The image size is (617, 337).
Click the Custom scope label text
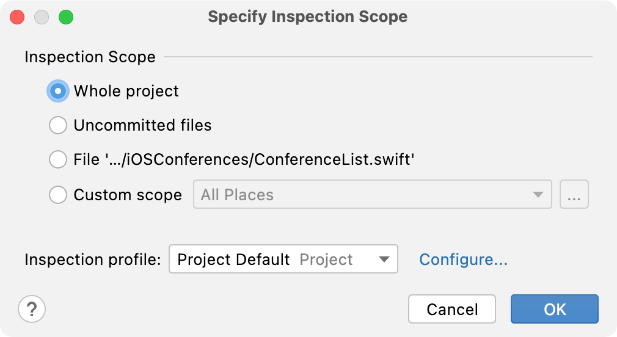[128, 195]
